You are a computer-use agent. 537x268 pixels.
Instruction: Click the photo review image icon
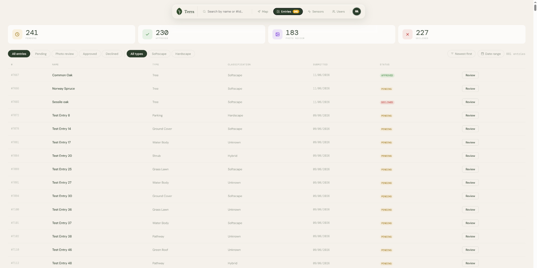coord(278,34)
